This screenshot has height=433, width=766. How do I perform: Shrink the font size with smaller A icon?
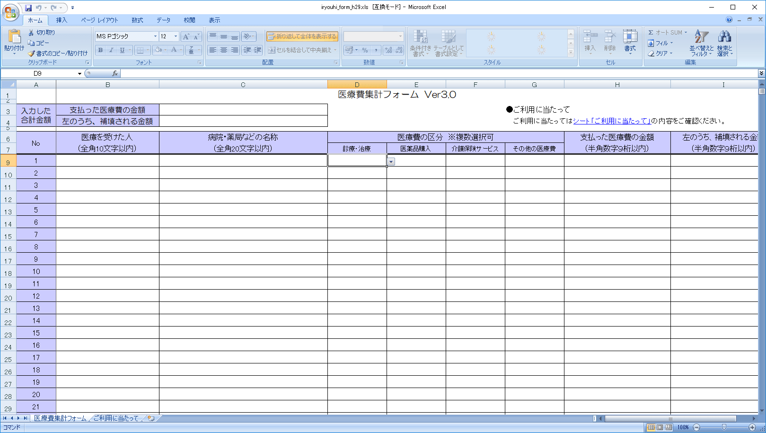pos(197,36)
